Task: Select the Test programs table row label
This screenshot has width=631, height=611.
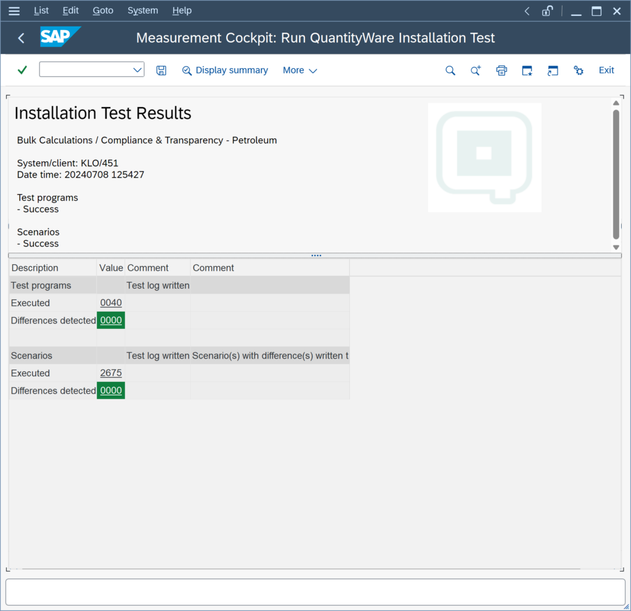Action: click(x=41, y=285)
